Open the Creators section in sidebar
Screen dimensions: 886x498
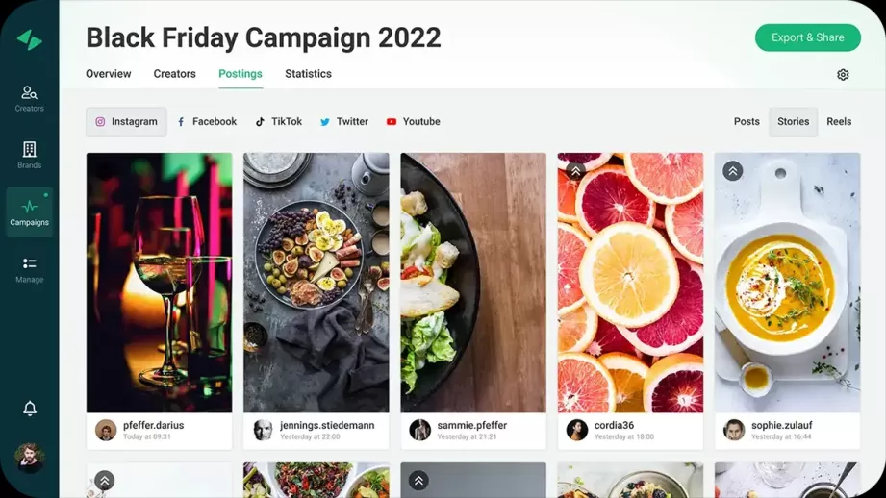coord(30,98)
